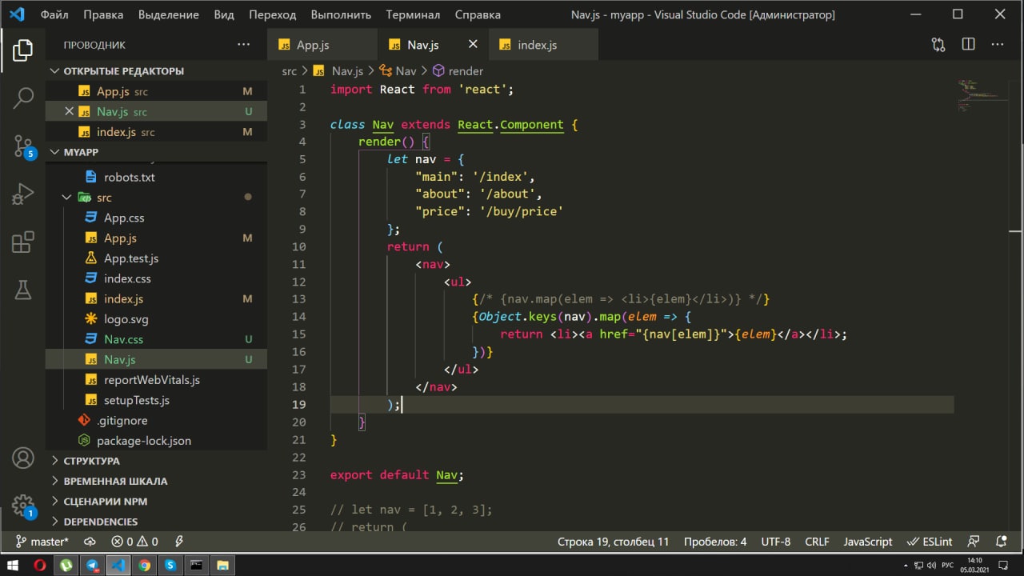Click the Accounts icon in activity bar
Image resolution: width=1024 pixels, height=576 pixels.
click(x=23, y=458)
